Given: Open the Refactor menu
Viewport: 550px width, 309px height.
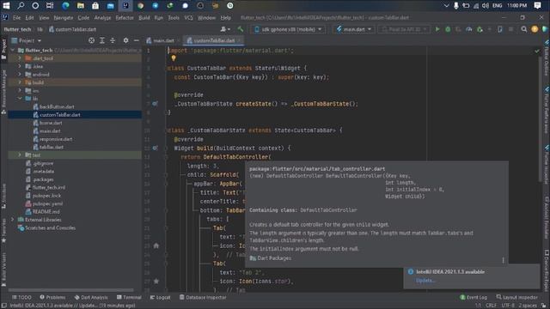Looking at the screenshot, I should click(125, 17).
